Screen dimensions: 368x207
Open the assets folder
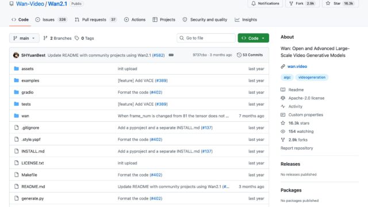pos(28,69)
